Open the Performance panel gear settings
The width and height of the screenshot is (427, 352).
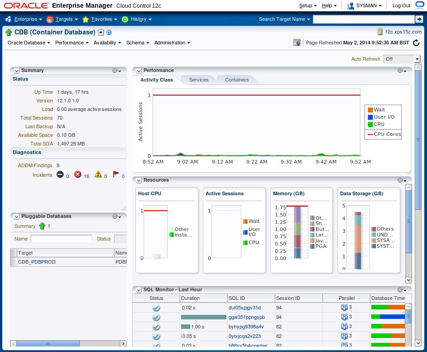coord(402,71)
